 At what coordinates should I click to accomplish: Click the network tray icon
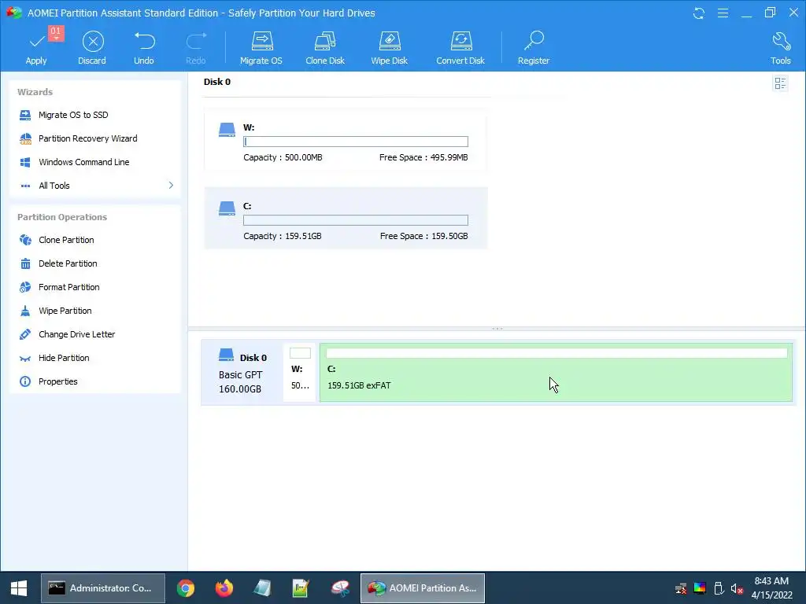click(681, 588)
